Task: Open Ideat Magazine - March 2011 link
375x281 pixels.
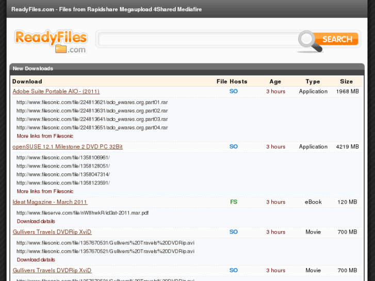Action: pos(50,202)
